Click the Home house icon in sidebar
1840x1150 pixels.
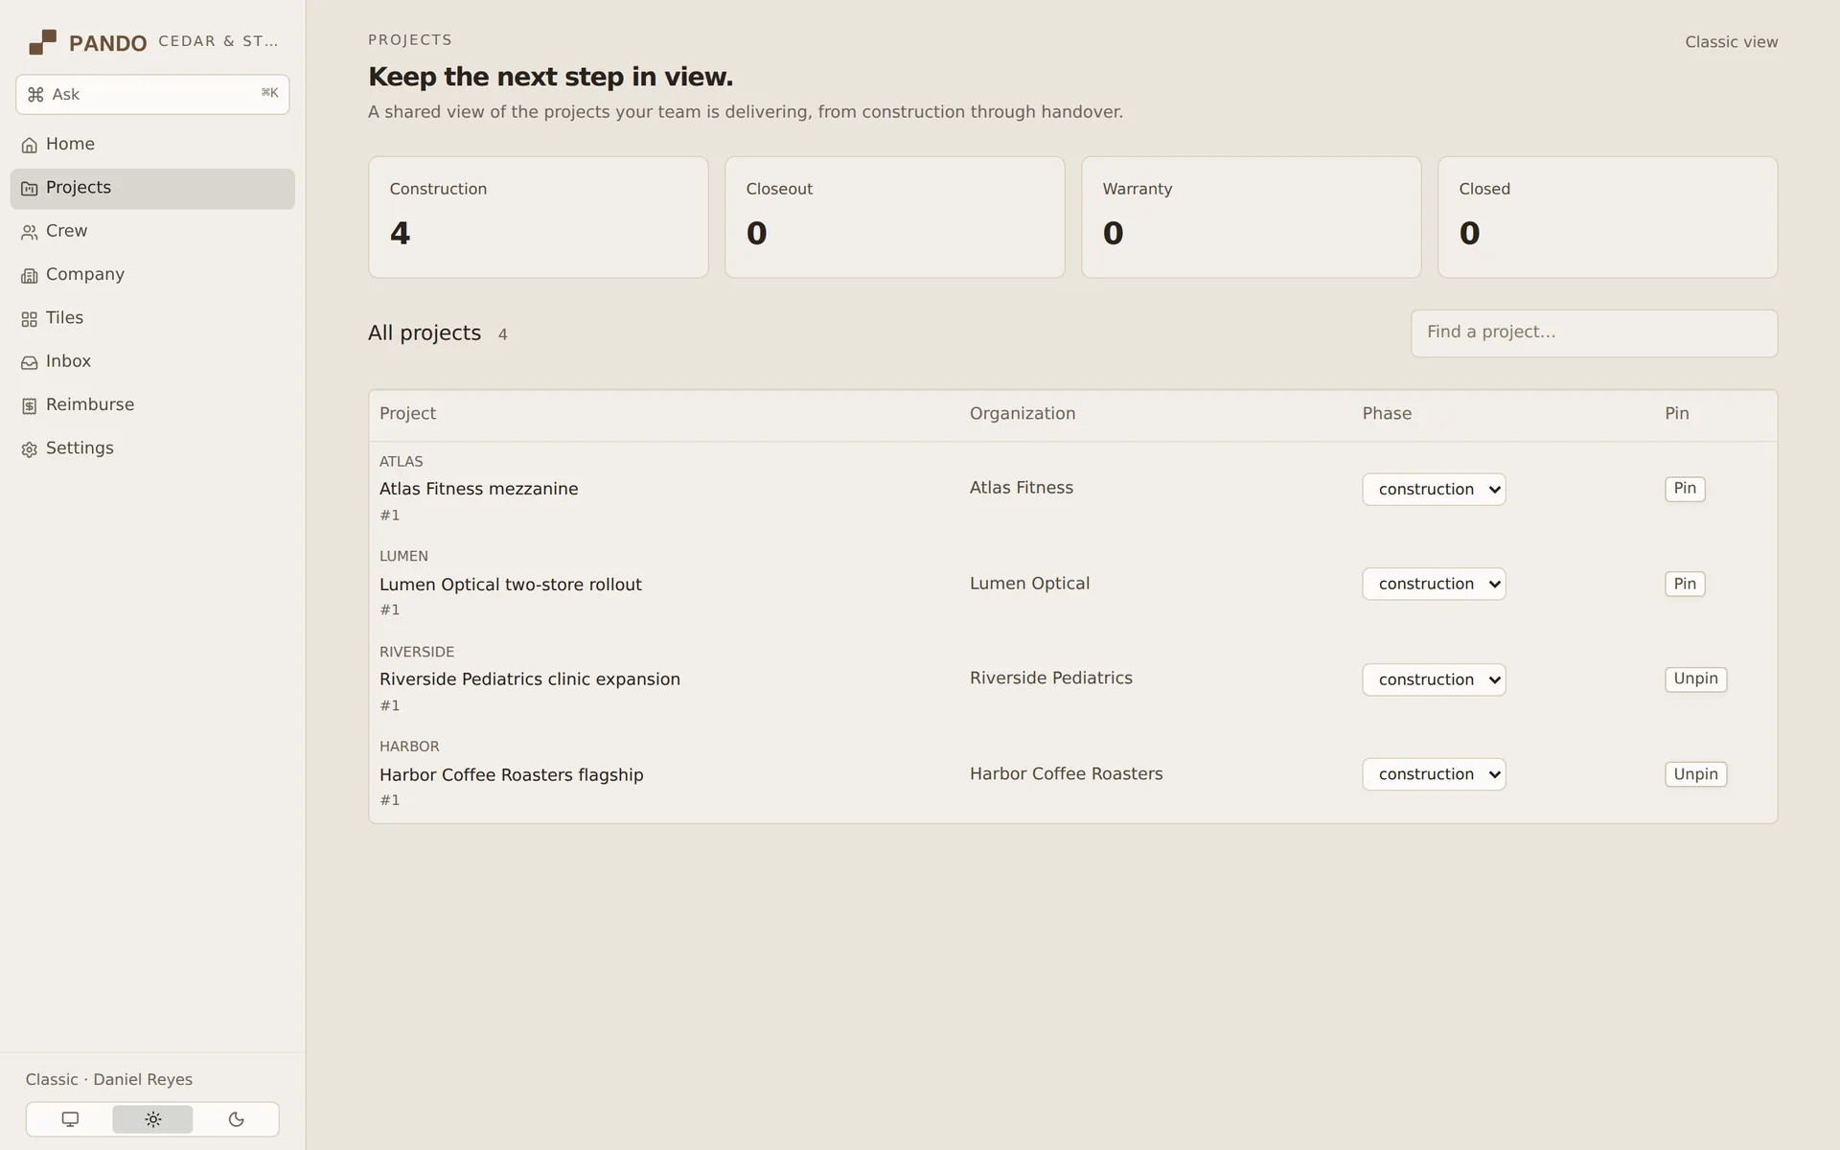(30, 145)
